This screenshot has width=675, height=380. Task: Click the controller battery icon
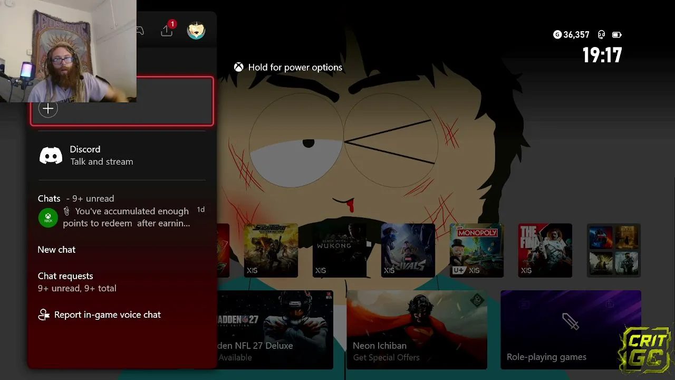pyautogui.click(x=616, y=35)
